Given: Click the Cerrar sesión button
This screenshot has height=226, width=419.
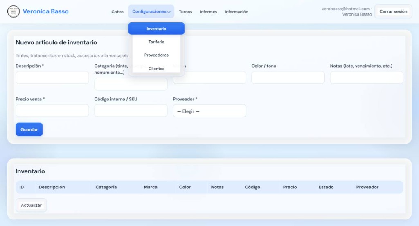Looking at the screenshot, I should (x=393, y=11).
